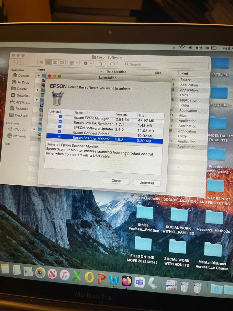The width and height of the screenshot is (233, 311).
Task: Untick the Epson Event Manager checkbox
Action: 61,117
